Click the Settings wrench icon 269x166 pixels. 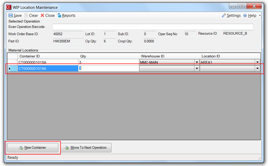tap(224, 16)
